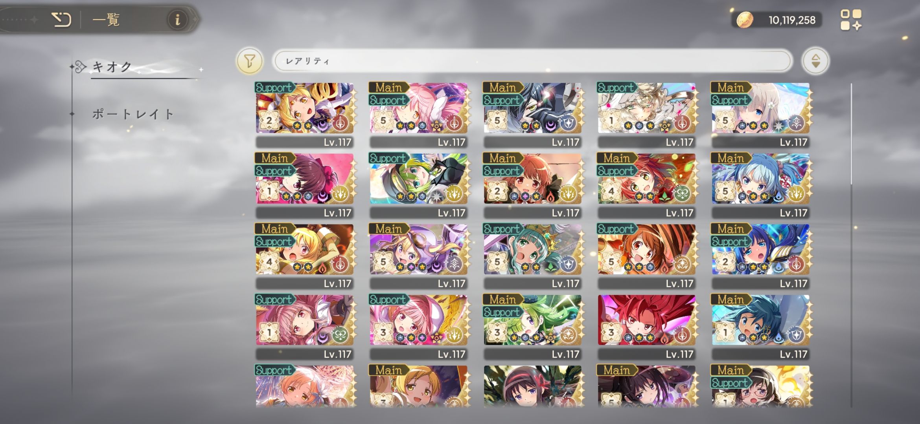
Task: Select the キオク tab
Action: pos(112,67)
